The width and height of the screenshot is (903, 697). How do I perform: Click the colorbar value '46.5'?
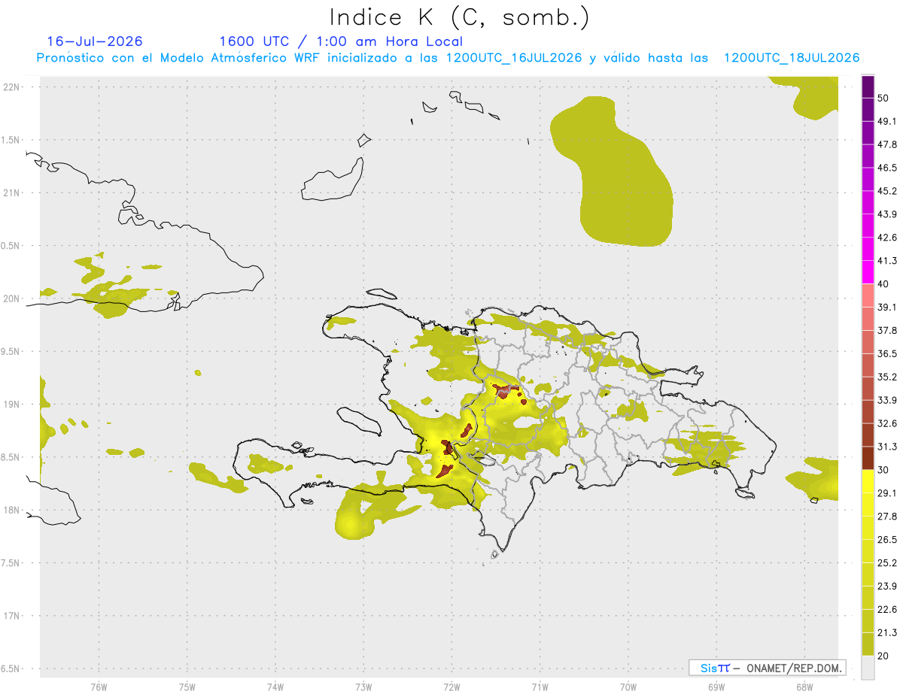(x=887, y=168)
